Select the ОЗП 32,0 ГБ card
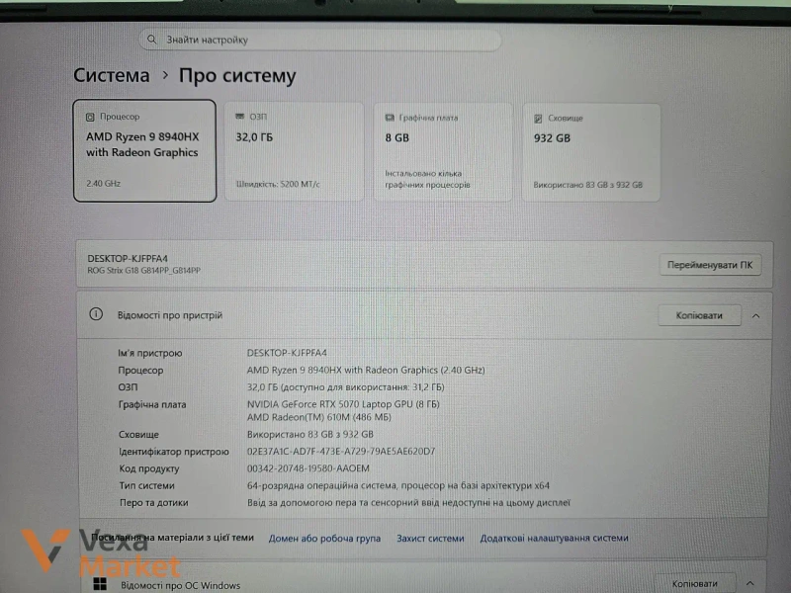791x593 pixels. (294, 152)
